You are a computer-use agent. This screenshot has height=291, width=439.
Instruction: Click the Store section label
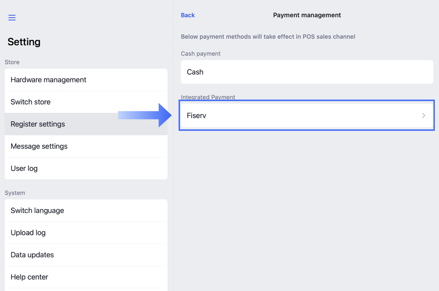coord(12,62)
